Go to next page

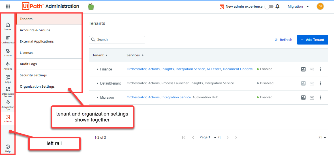(x=228, y=138)
